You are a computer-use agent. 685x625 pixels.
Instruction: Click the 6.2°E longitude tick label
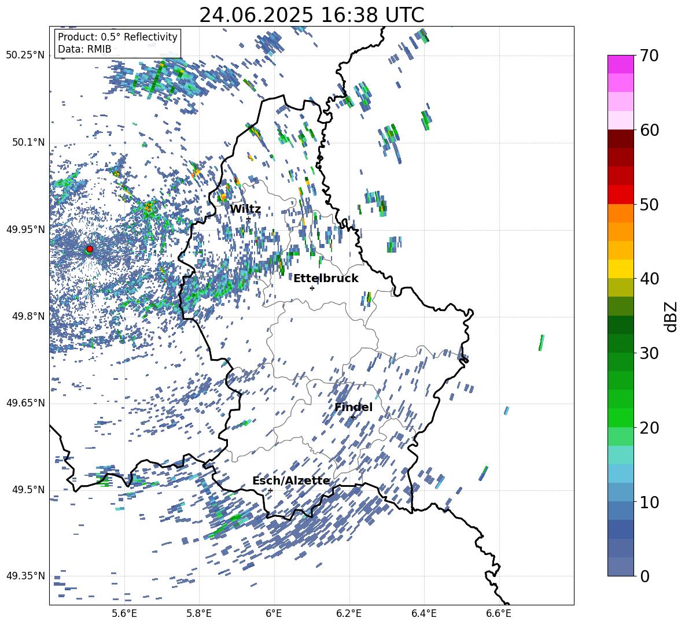click(x=349, y=613)
